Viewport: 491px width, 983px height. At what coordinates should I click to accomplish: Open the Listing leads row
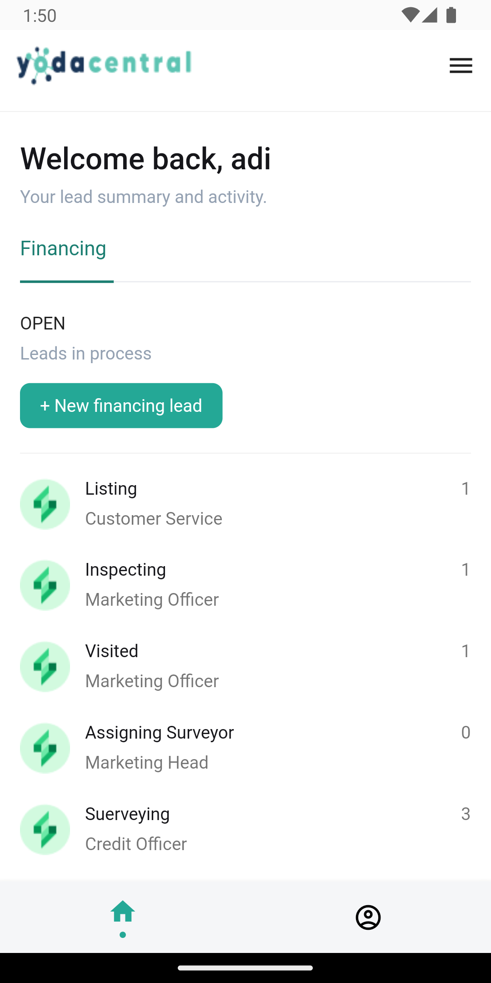(x=245, y=504)
